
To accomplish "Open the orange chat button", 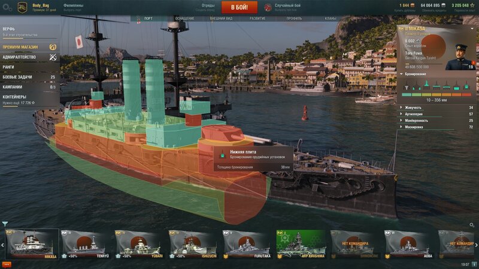I will click(7, 264).
